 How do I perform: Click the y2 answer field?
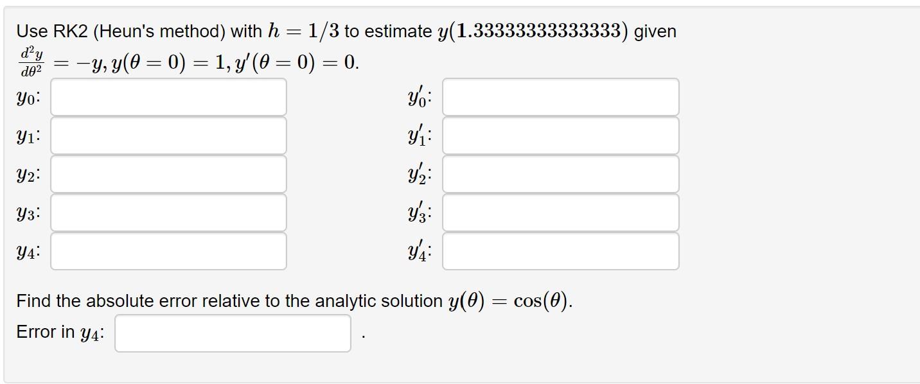tap(168, 174)
